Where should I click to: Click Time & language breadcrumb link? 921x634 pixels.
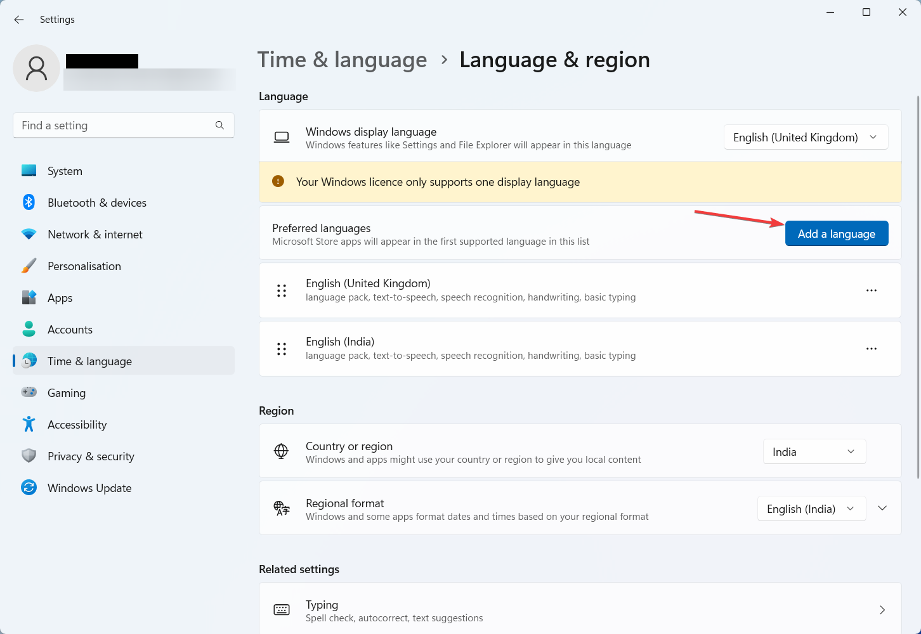(x=343, y=60)
